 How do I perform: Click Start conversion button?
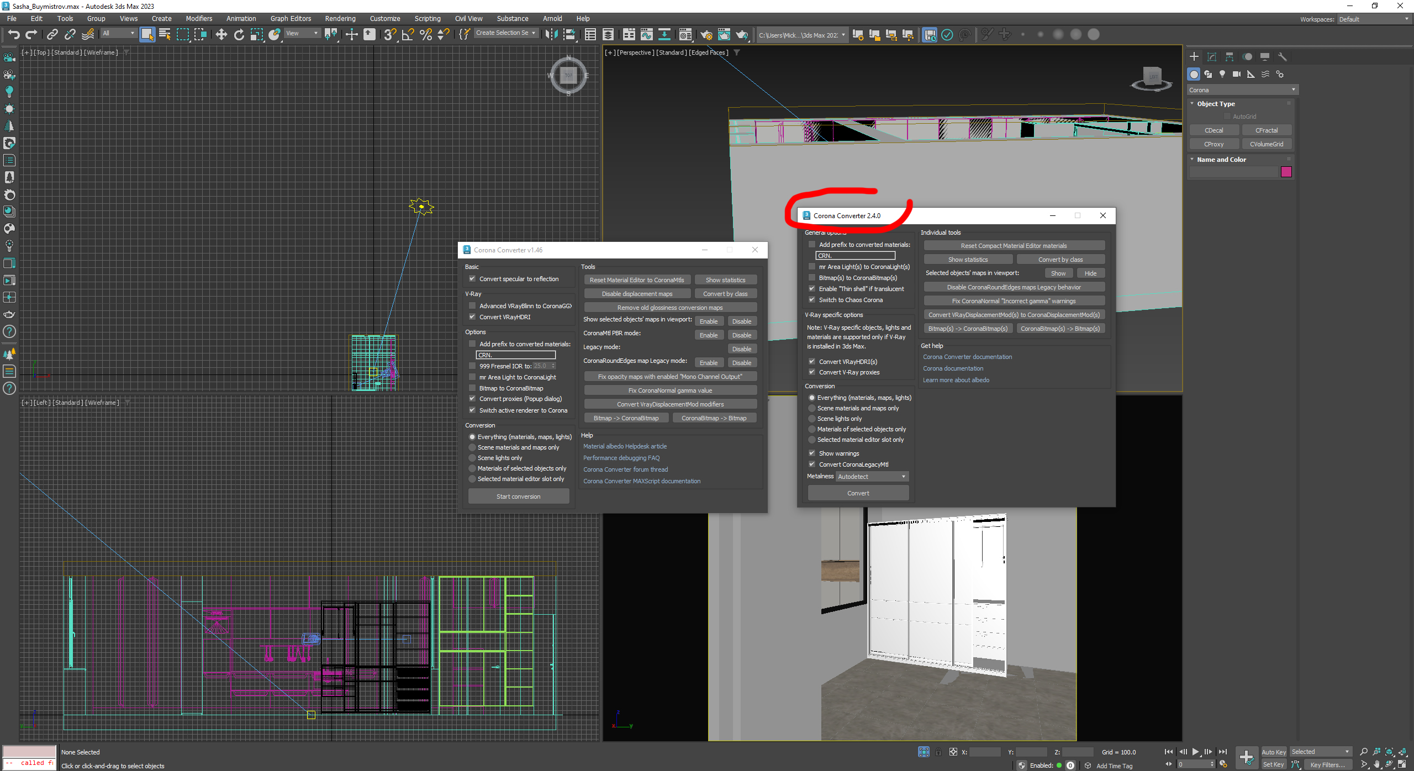pos(518,497)
